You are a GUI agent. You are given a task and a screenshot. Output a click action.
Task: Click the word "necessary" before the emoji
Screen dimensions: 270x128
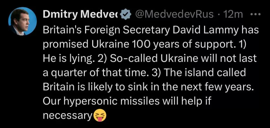[x=68, y=116]
